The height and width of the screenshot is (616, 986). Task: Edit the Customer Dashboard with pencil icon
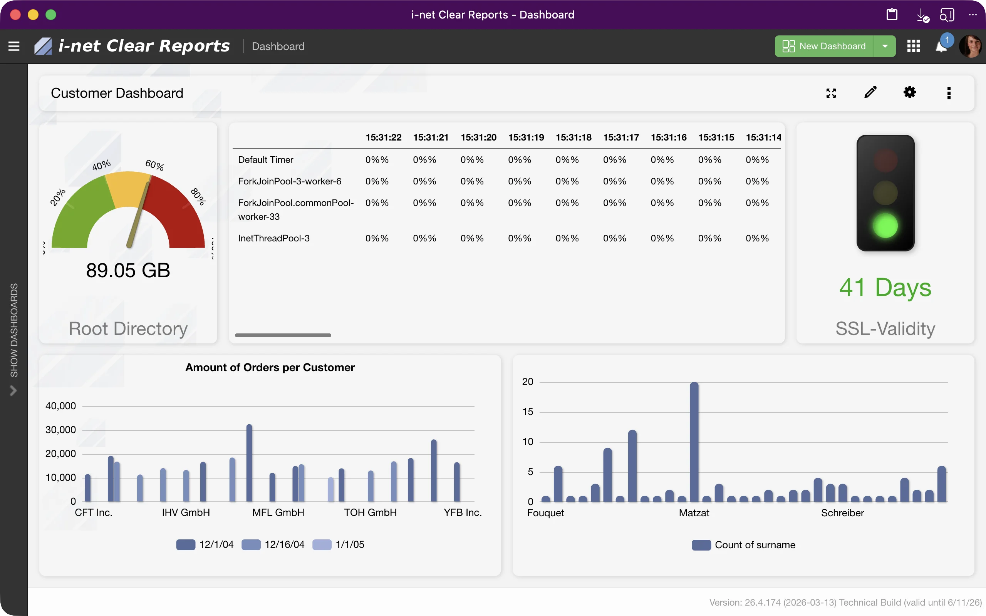coord(870,93)
